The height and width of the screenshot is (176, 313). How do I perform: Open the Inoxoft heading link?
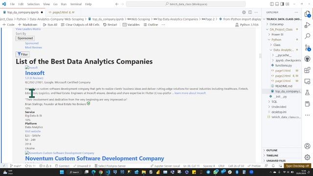pyautogui.click(x=35, y=73)
